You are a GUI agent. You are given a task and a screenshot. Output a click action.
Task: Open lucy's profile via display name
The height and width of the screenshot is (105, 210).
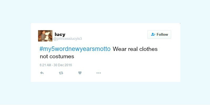(60, 34)
